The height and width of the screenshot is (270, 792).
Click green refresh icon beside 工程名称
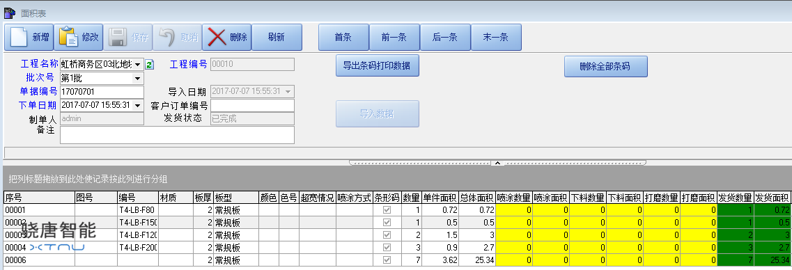pos(149,65)
